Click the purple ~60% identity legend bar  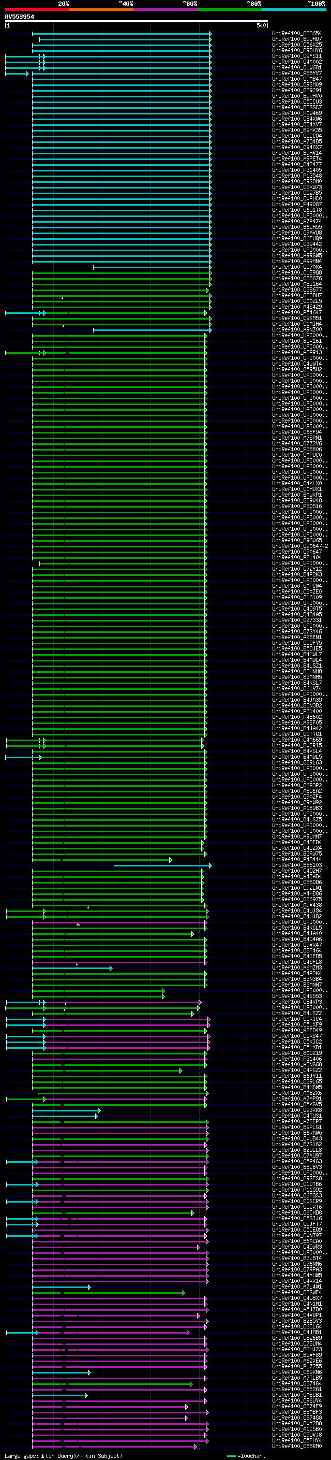click(165, 9)
